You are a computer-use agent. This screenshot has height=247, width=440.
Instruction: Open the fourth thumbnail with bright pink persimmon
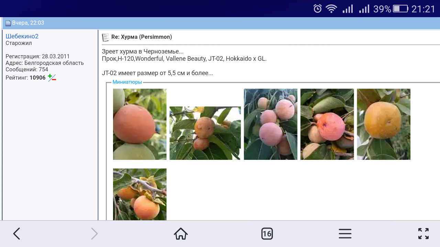pyautogui.click(x=327, y=124)
